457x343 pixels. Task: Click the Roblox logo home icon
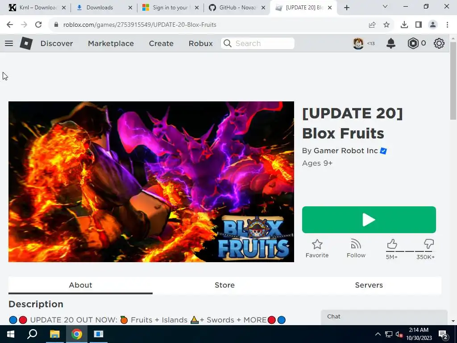26,43
